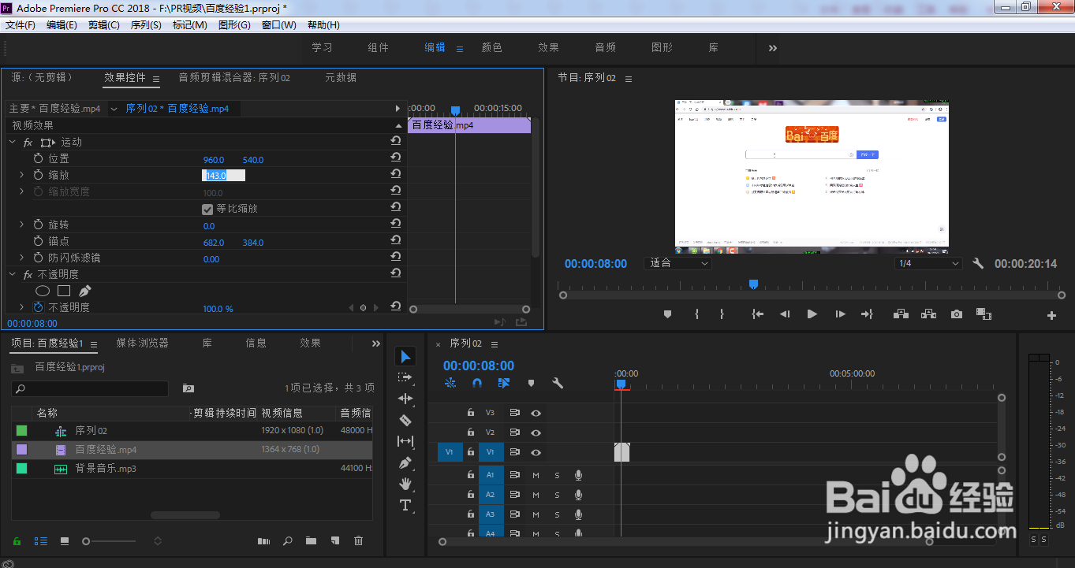The height and width of the screenshot is (568, 1075).
Task: Select the Type tool
Action: (405, 505)
